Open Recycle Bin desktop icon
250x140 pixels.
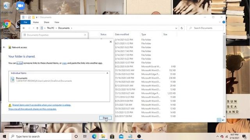click(x=7, y=7)
